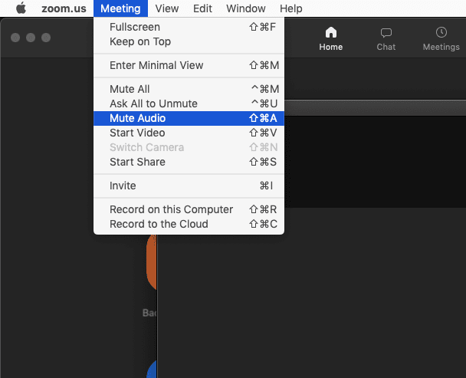Go to the Home tab icon
Viewport: 466px width, 378px height.
pos(331,32)
